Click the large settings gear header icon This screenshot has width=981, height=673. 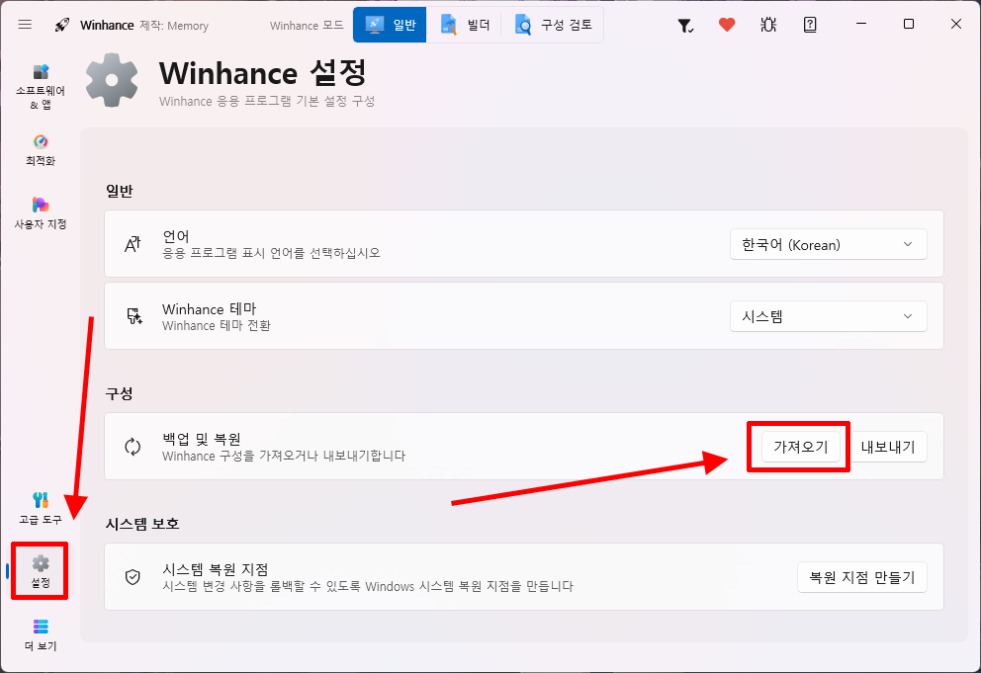click(112, 80)
